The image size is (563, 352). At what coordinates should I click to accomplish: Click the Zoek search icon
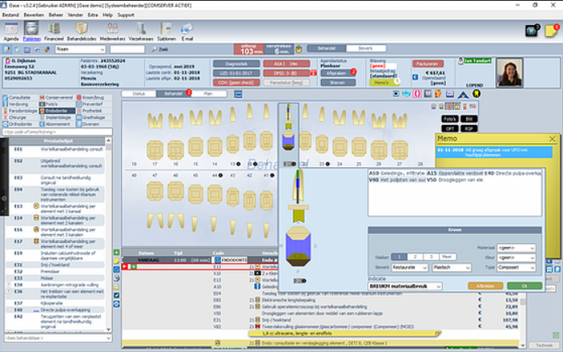160,49
